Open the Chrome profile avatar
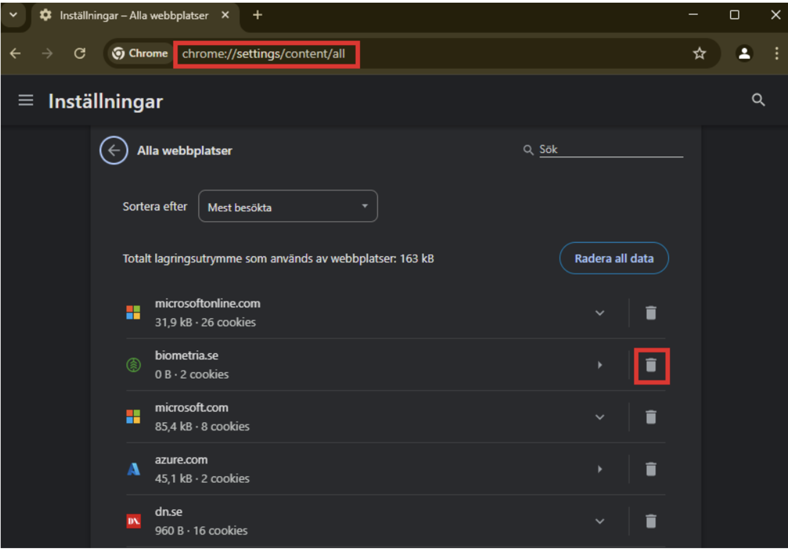The image size is (788, 549). tap(744, 54)
